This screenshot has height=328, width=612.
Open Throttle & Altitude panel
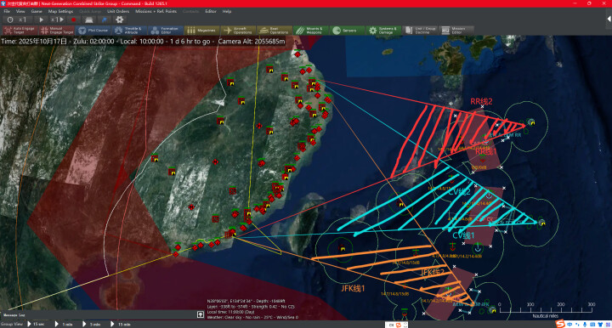(129, 31)
